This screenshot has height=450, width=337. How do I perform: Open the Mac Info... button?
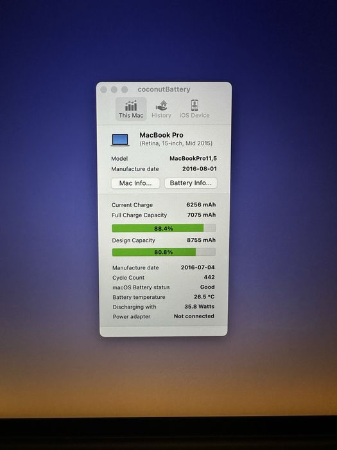click(135, 183)
